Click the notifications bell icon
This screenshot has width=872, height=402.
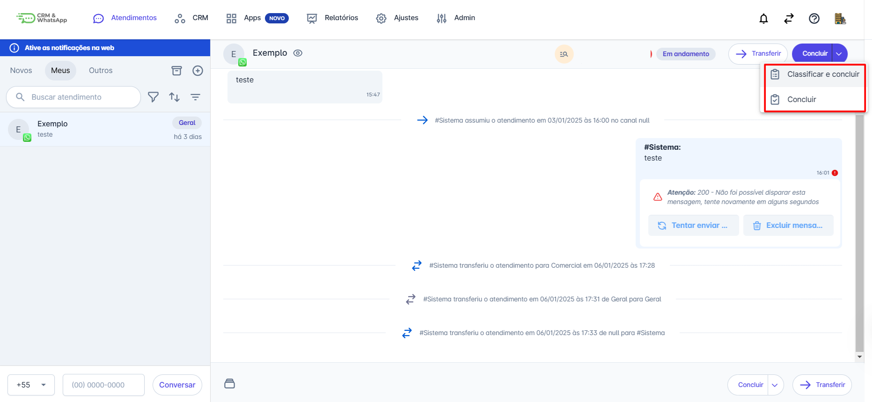click(x=763, y=18)
